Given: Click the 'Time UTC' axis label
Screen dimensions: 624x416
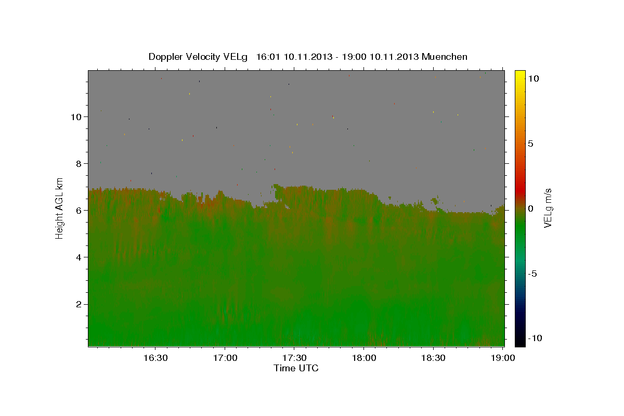Looking at the screenshot, I should tap(296, 368).
